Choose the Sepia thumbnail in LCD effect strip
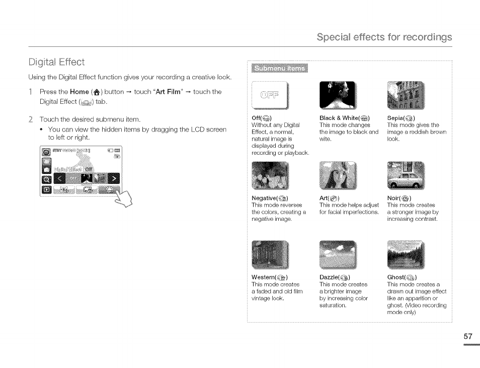The image size is (480, 368). (100, 178)
